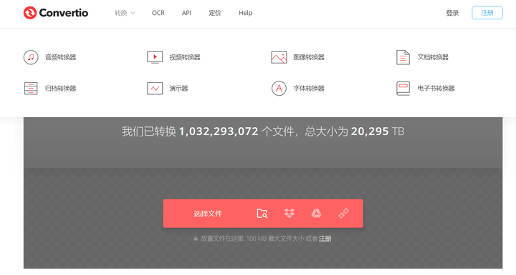Image resolution: width=516 pixels, height=275 pixels.
Task: Add a file by URL link icon
Action: point(343,214)
